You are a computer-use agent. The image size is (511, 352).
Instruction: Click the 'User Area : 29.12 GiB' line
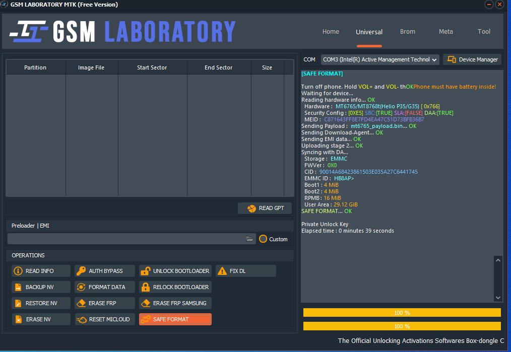(331, 204)
